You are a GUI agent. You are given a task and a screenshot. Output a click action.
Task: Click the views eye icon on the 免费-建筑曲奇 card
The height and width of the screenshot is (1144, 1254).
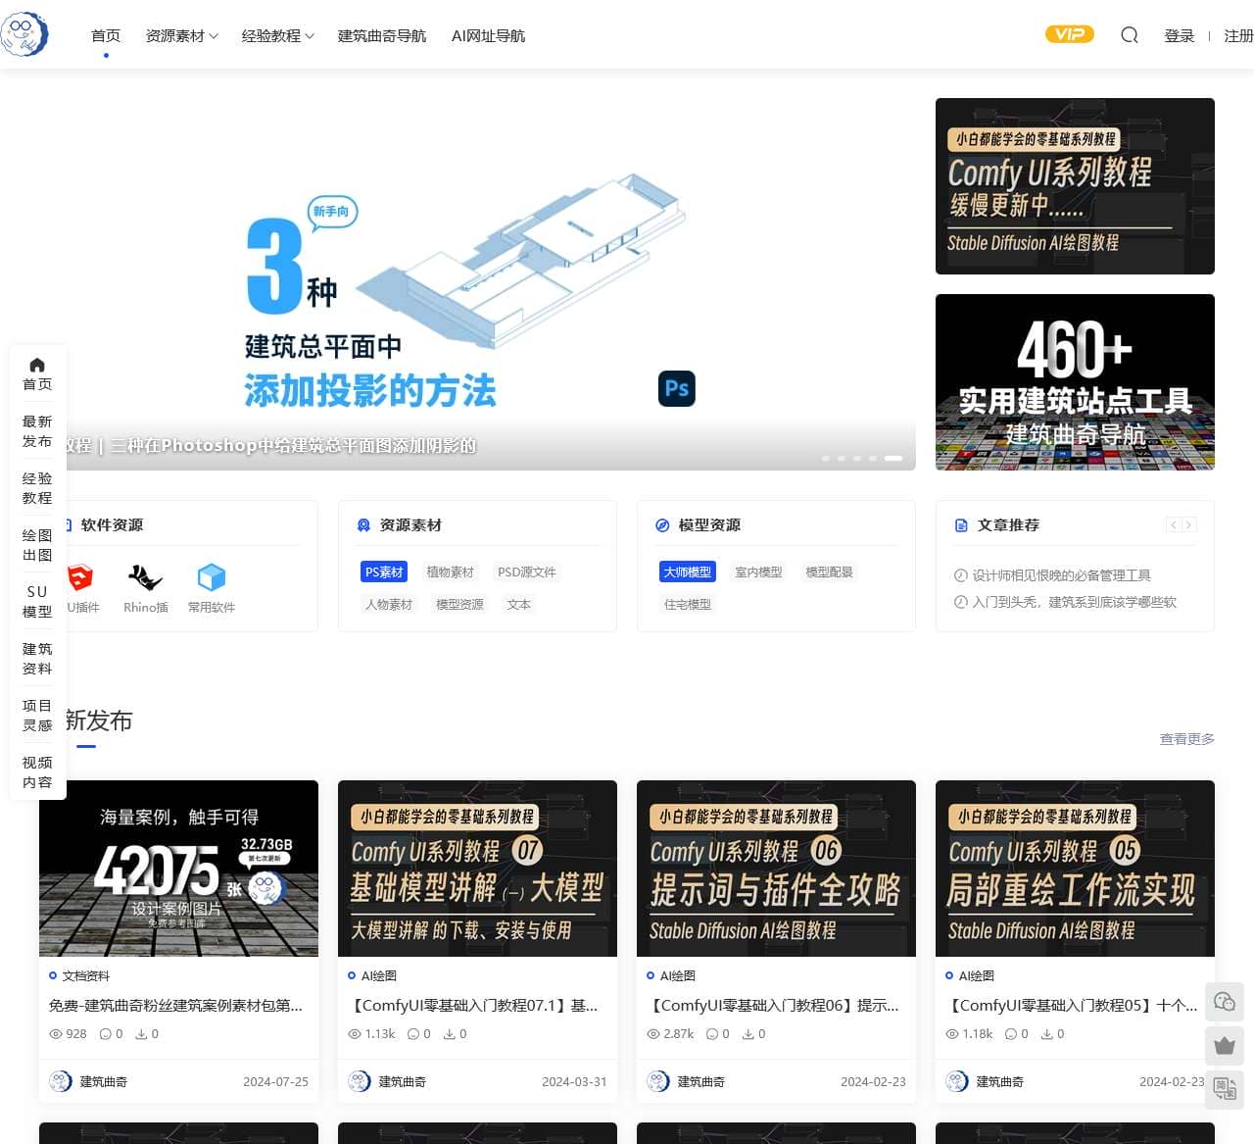(56, 1034)
